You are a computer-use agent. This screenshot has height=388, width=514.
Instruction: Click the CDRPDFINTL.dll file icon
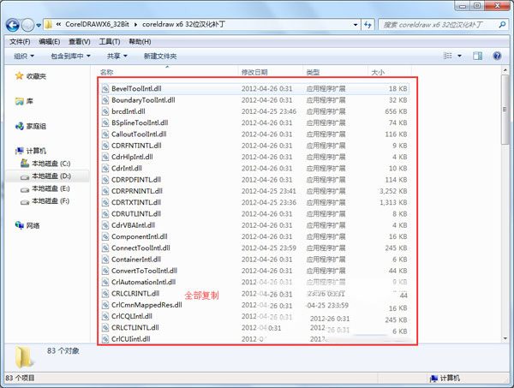click(105, 180)
